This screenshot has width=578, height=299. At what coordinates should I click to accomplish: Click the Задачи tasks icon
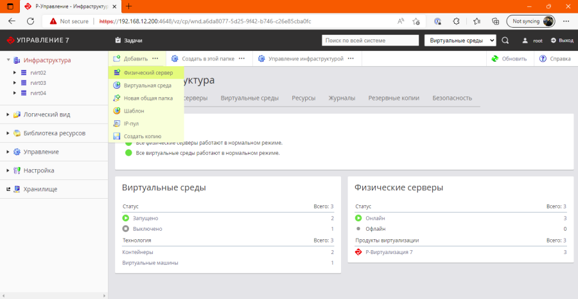tap(118, 41)
